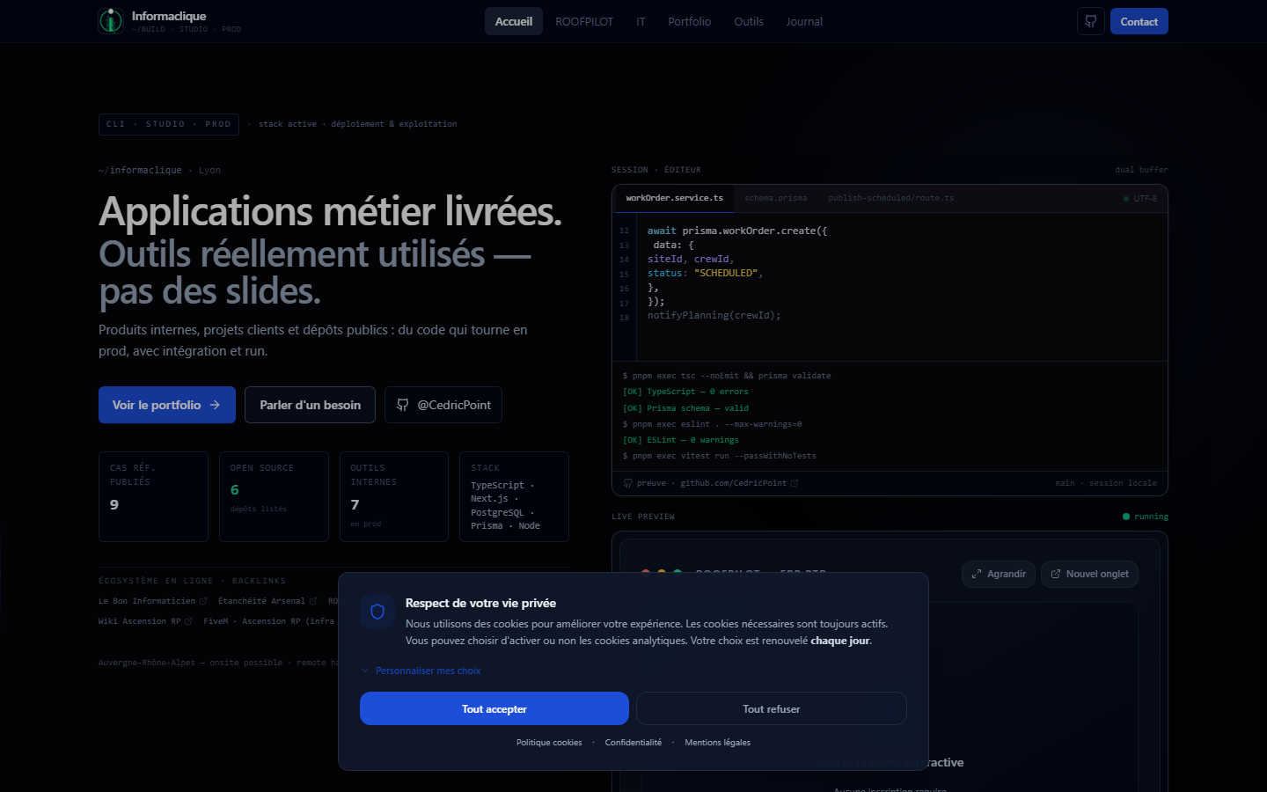Click the UTF-8 indicator dot in editor
1267x792 pixels.
[1126, 199]
